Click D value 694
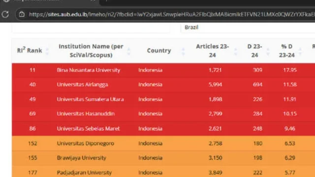The height and width of the screenshot is (177, 315). coord(257,85)
